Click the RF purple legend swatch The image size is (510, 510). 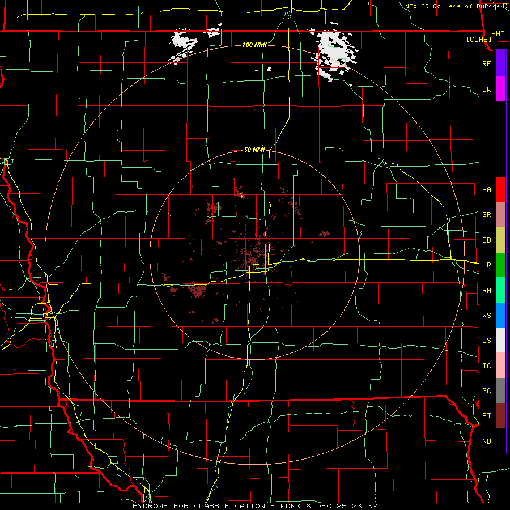coord(500,63)
